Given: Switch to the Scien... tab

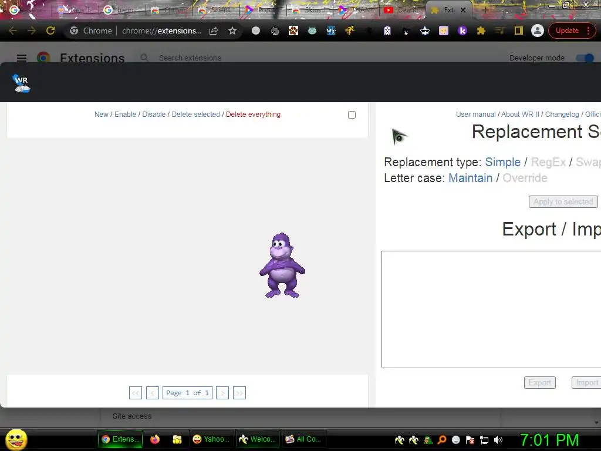Looking at the screenshot, I should click(x=215, y=10).
